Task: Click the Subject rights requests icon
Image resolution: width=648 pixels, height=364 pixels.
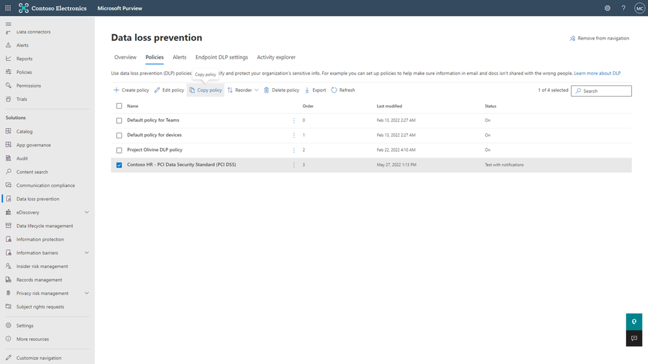Action: [x=8, y=306]
